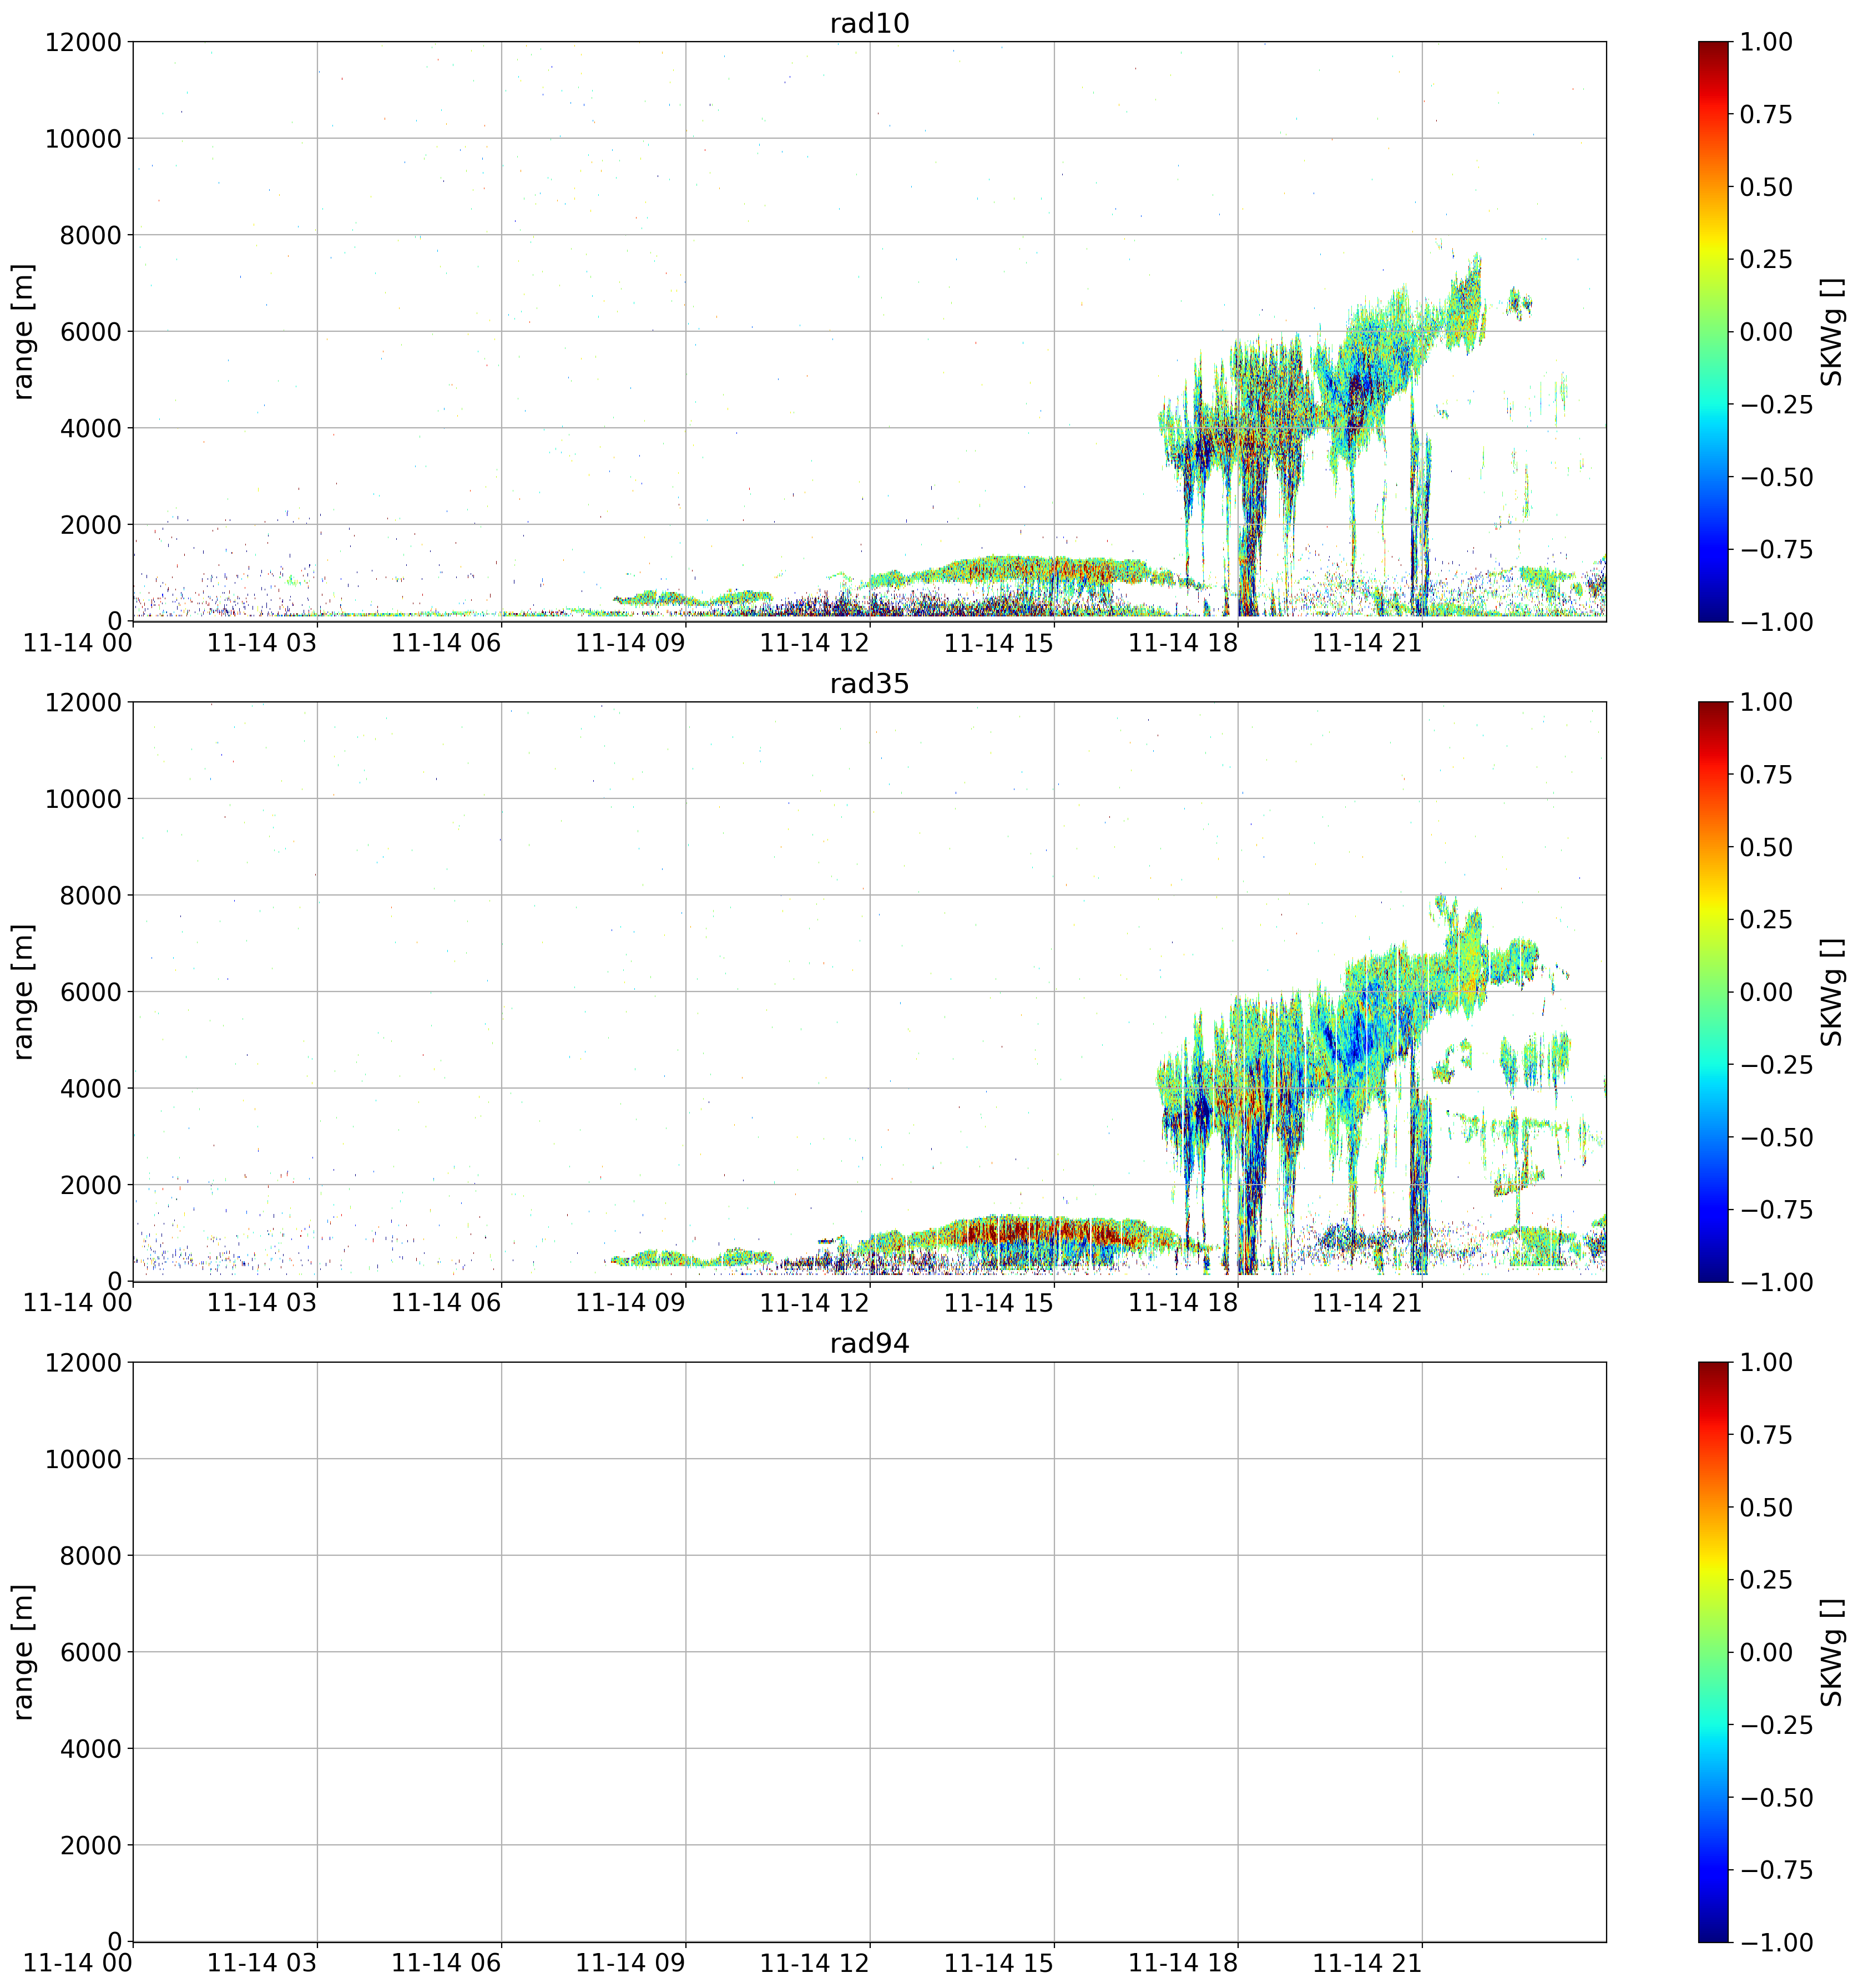Click the SKWg label beside rad94 colorbar
1858x1988 pixels.
click(1831, 1651)
